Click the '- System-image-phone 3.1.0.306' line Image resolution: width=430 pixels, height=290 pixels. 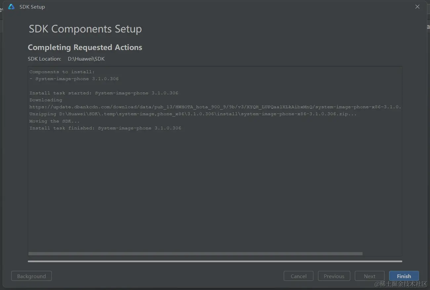coord(74,79)
